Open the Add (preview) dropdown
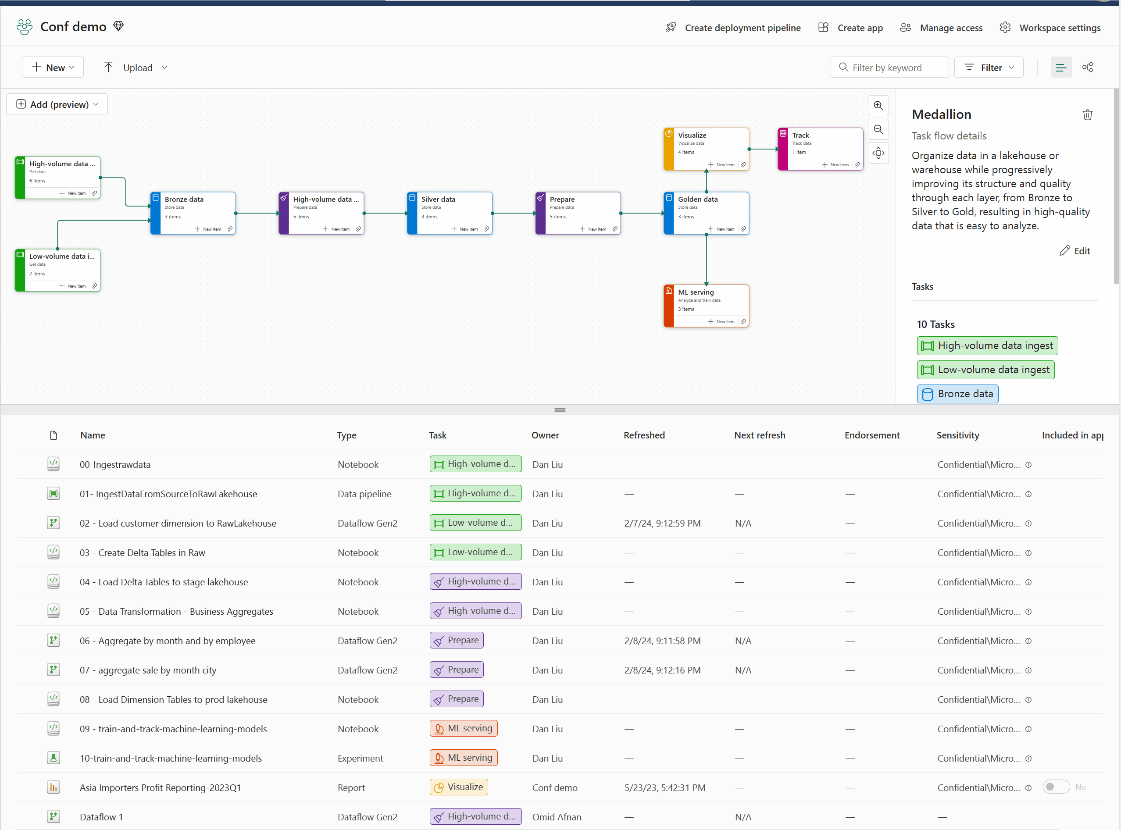Image resolution: width=1121 pixels, height=830 pixels. [x=57, y=104]
